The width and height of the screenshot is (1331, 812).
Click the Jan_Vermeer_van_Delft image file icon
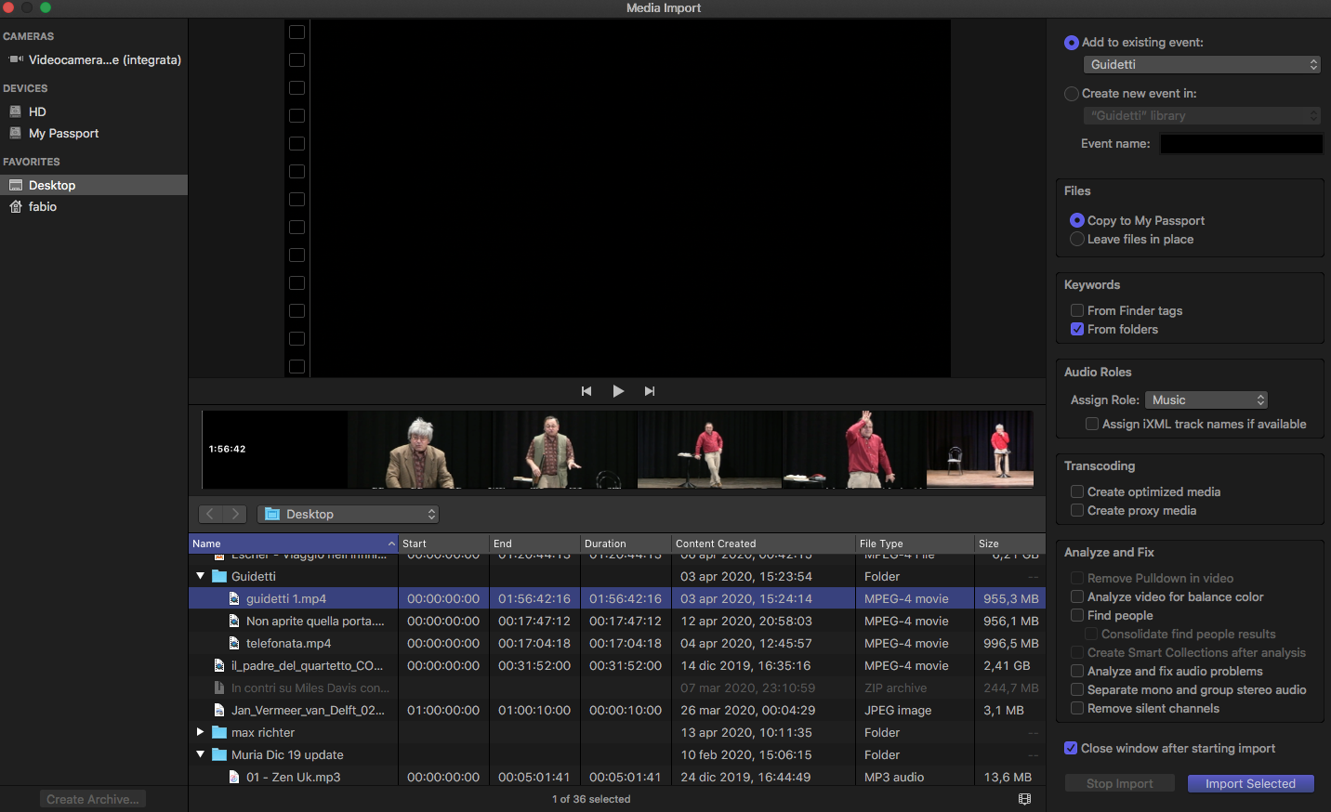[x=219, y=710]
